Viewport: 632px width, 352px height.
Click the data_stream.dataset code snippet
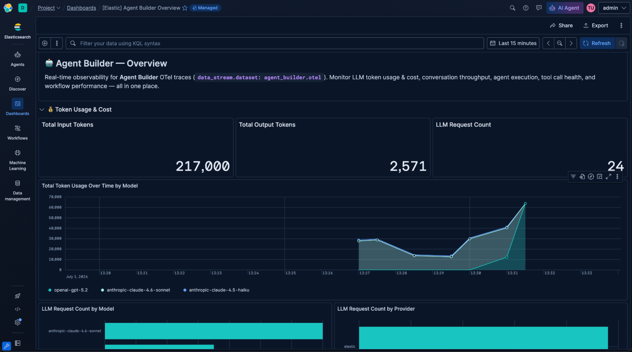259,77
